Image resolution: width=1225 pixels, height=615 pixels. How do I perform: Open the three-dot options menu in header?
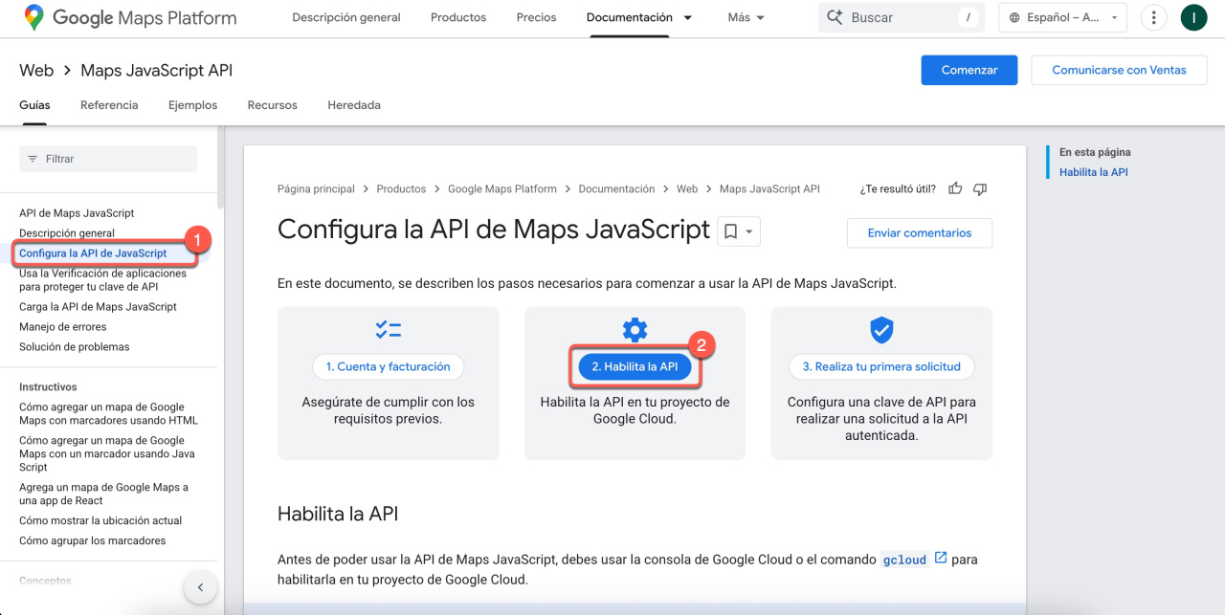point(1154,17)
